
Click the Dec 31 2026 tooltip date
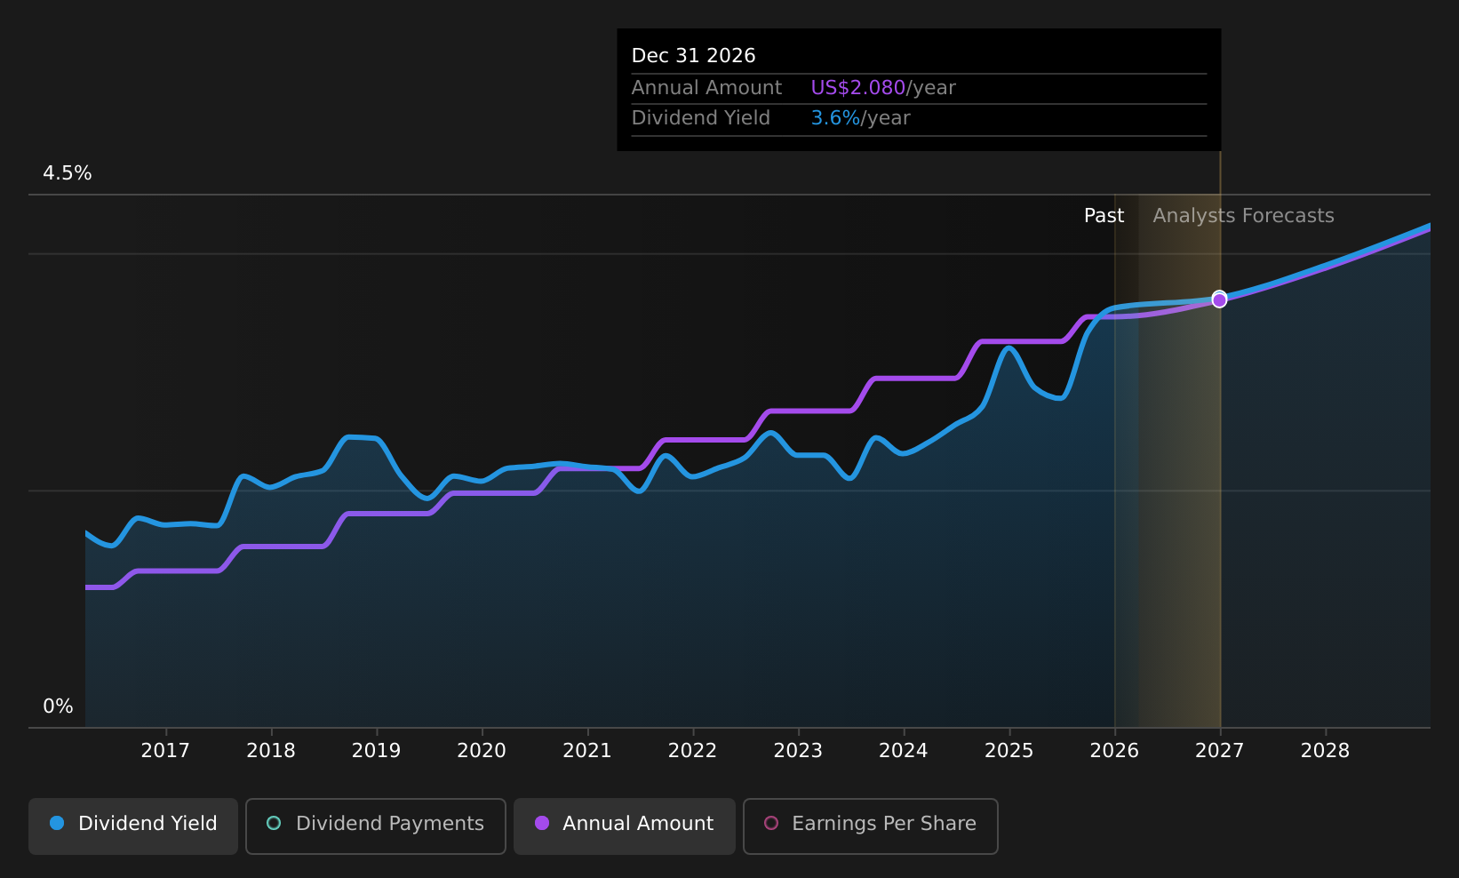click(x=694, y=56)
